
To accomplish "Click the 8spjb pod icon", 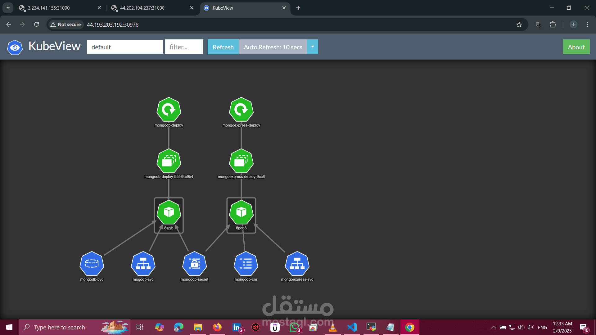I will point(169,212).
